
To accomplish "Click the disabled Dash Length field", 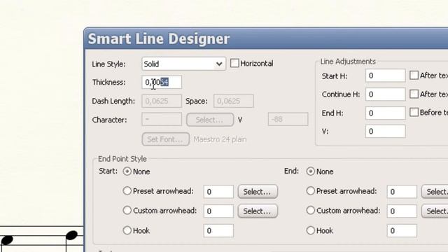I will point(162,101).
